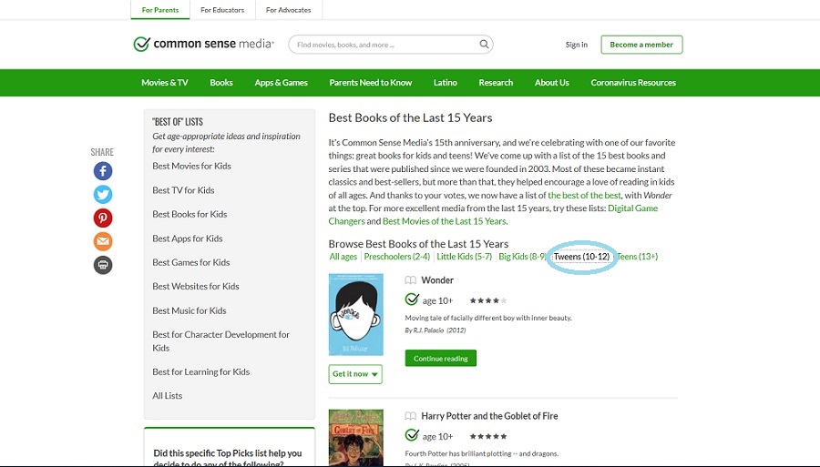Open the Latino menu item

[x=445, y=83]
